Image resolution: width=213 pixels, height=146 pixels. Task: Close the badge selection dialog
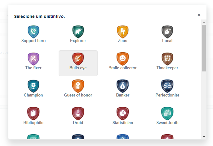[199, 15]
